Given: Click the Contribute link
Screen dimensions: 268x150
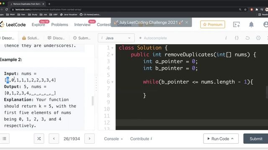Looking at the screenshot, I should pos(141,139).
